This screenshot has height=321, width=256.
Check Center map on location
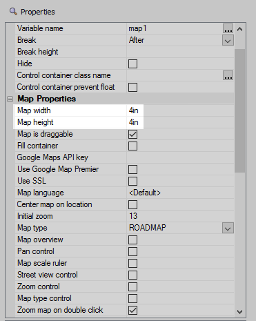132,204
